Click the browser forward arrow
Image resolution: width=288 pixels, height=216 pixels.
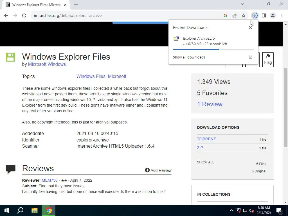(15, 16)
